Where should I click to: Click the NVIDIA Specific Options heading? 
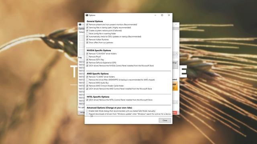[99, 50]
